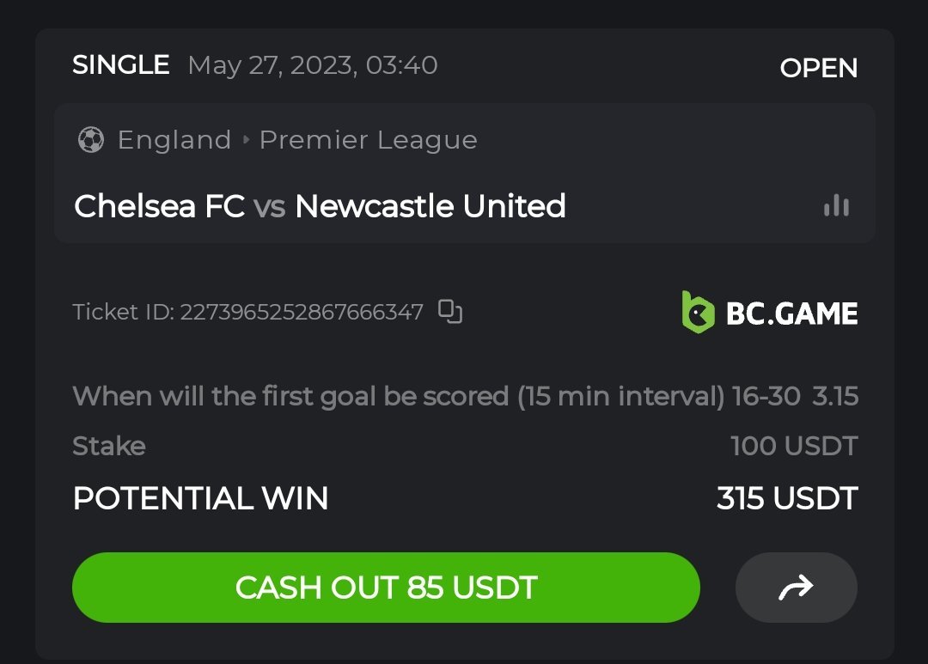The image size is (928, 664).
Task: Open the Premier League link
Action: point(368,139)
